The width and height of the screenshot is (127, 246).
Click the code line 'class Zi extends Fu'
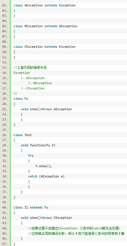pos(31,207)
